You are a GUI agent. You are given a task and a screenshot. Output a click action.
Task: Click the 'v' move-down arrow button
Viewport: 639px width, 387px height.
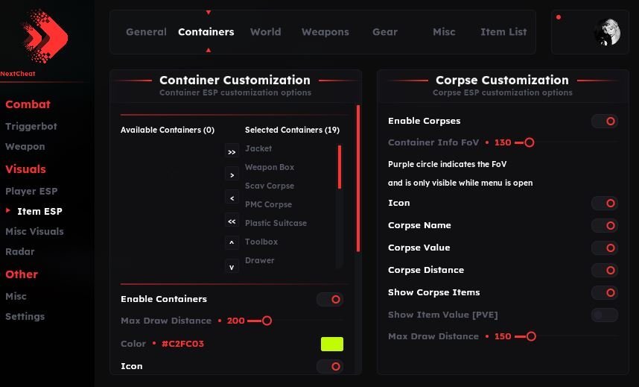pos(232,266)
